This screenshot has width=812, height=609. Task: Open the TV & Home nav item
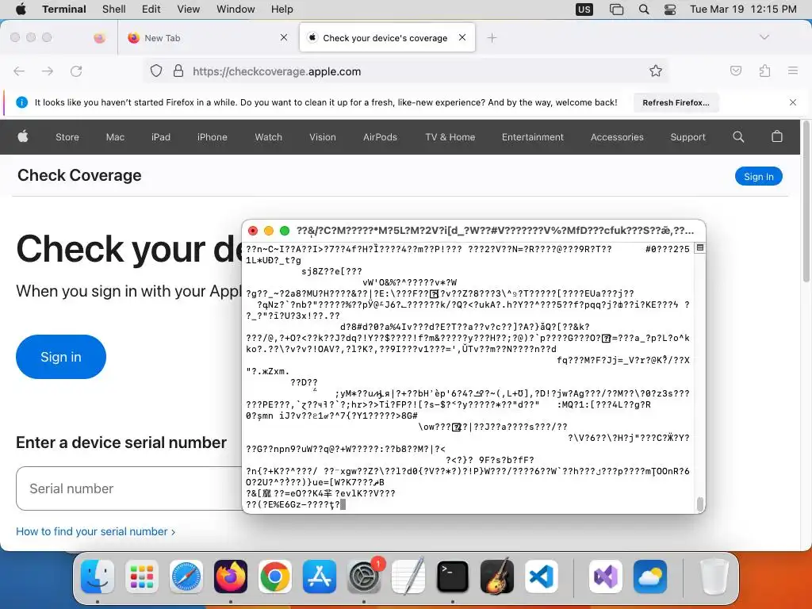[x=450, y=137]
